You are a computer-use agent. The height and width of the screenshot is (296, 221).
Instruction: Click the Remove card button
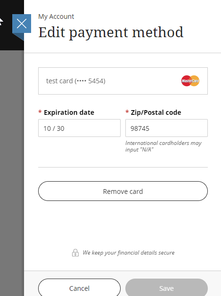click(x=123, y=191)
